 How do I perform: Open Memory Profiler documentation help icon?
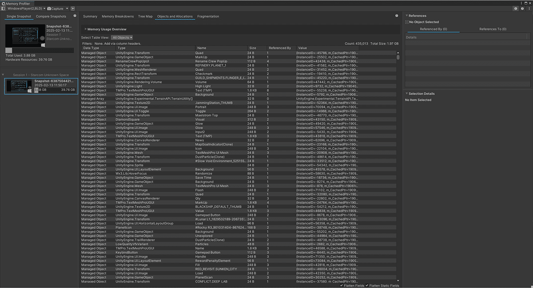click(522, 8)
